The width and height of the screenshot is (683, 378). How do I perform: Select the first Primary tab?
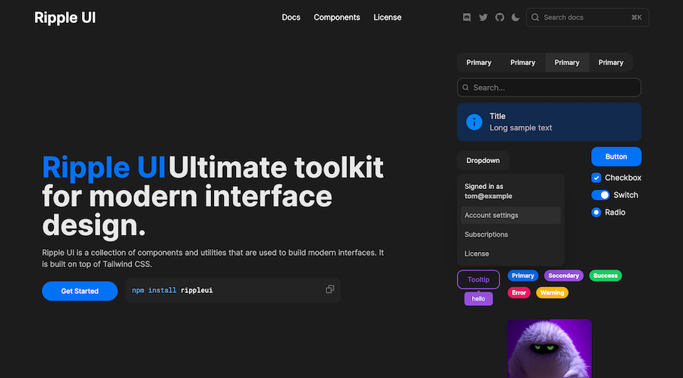point(479,62)
